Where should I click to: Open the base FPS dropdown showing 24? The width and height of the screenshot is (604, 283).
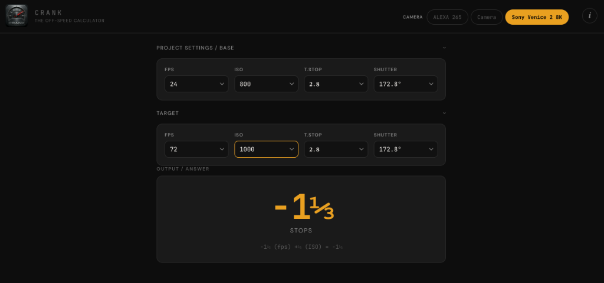coord(196,84)
